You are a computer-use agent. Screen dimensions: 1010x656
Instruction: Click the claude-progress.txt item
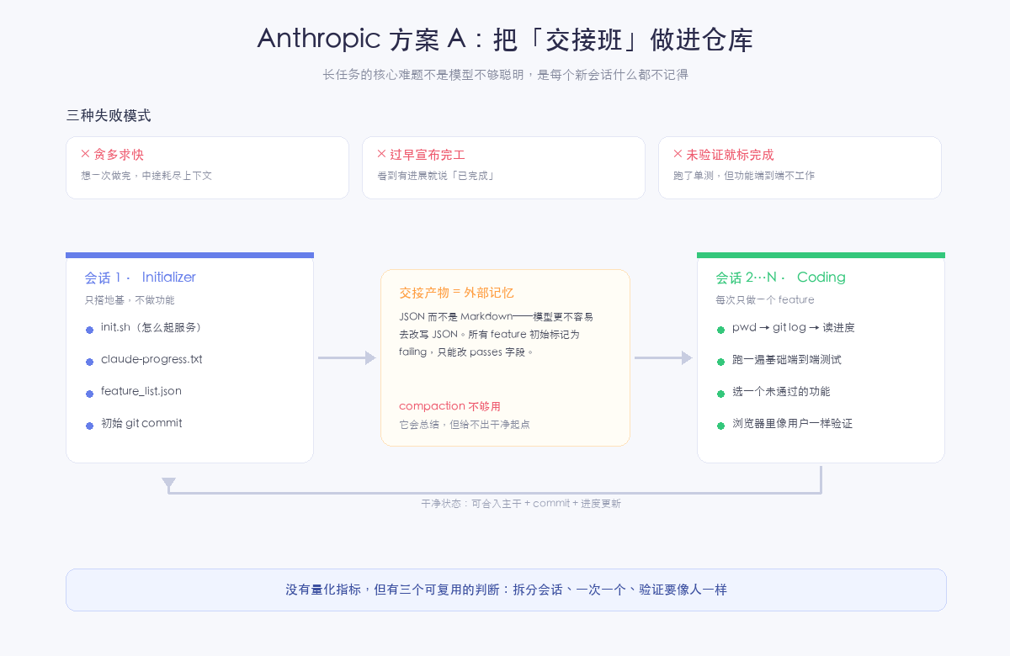click(151, 360)
